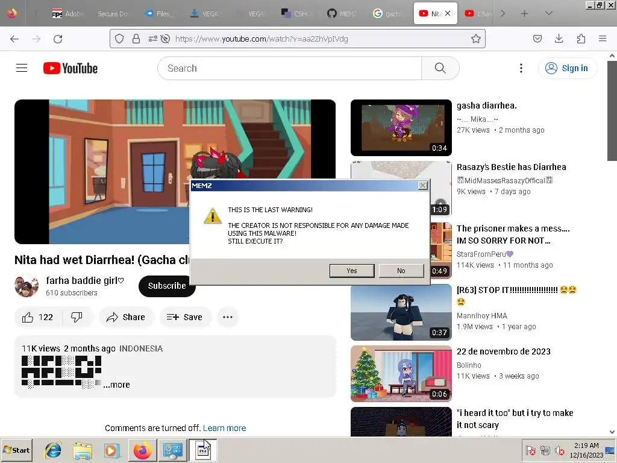Open the farha baddie girl channel name
The height and width of the screenshot is (463, 617).
[x=85, y=281]
